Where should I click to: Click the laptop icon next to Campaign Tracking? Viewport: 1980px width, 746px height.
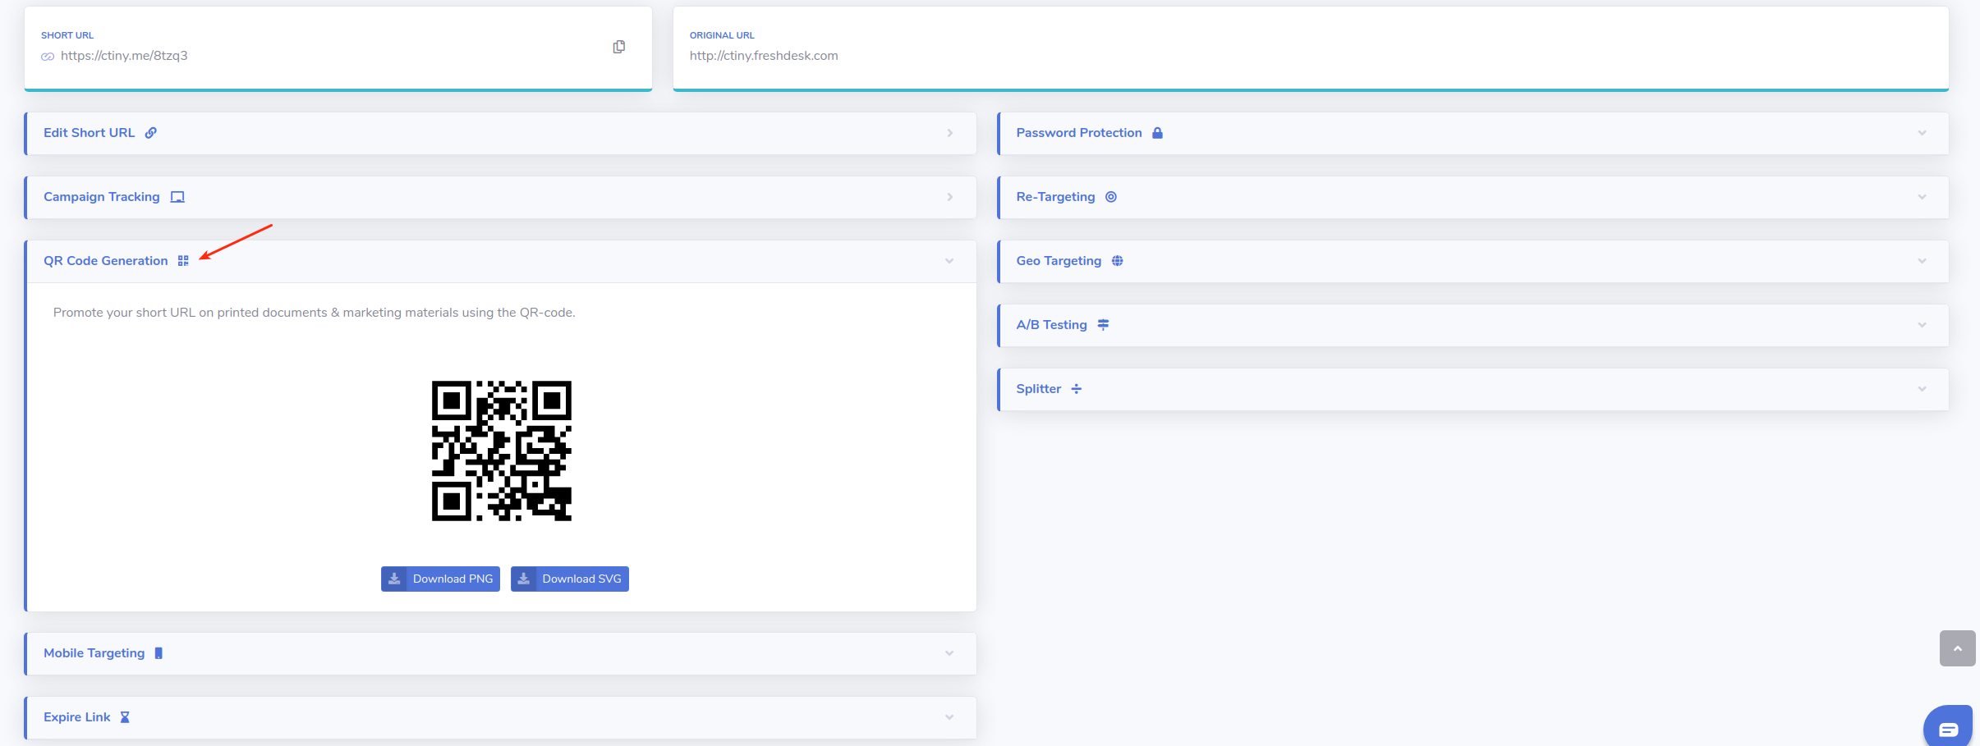(x=177, y=197)
